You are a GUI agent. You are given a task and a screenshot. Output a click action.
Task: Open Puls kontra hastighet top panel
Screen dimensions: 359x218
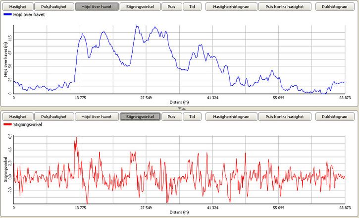pyautogui.click(x=285, y=7)
